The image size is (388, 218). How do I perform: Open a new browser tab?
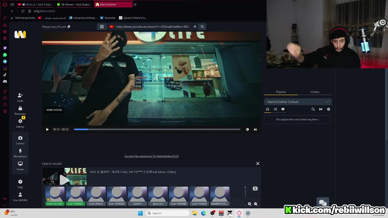135,5
